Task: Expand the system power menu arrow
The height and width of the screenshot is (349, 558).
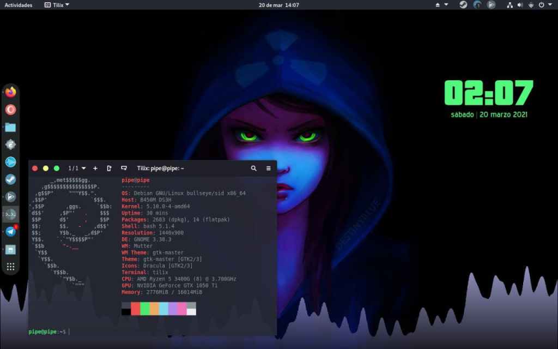Action: [x=550, y=5]
